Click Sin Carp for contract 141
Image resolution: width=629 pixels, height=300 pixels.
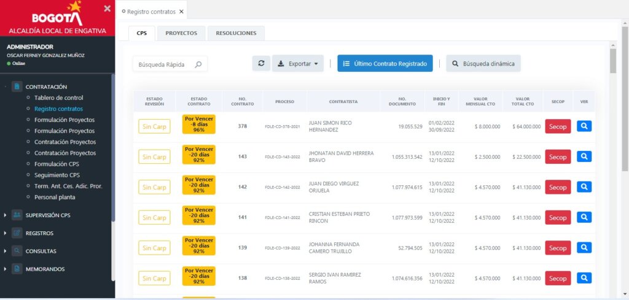154,218
